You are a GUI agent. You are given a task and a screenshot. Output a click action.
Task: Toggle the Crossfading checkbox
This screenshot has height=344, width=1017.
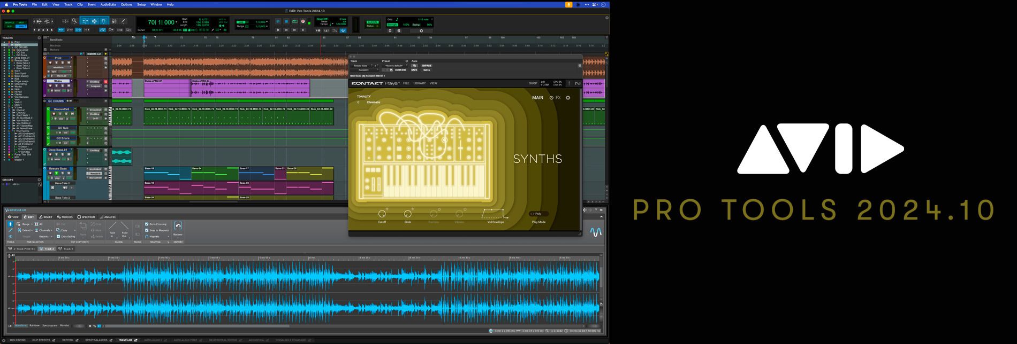58,237
